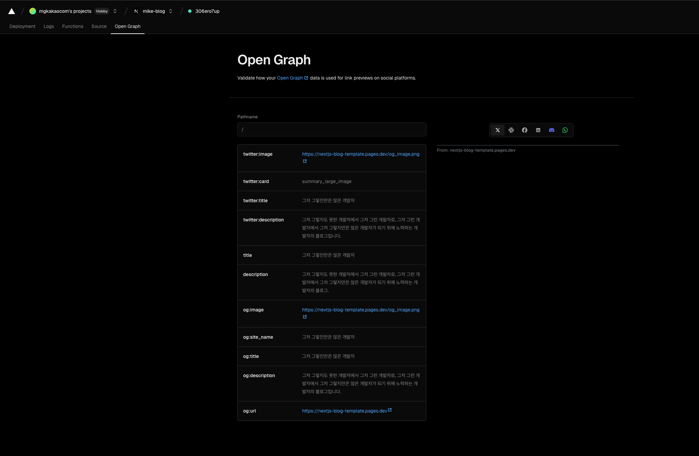Click the 306ero7up deployment breadcrumb
This screenshot has height=456, width=699.
pos(207,11)
